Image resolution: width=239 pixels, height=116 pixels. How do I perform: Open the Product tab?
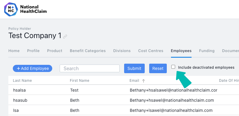tap(55, 51)
